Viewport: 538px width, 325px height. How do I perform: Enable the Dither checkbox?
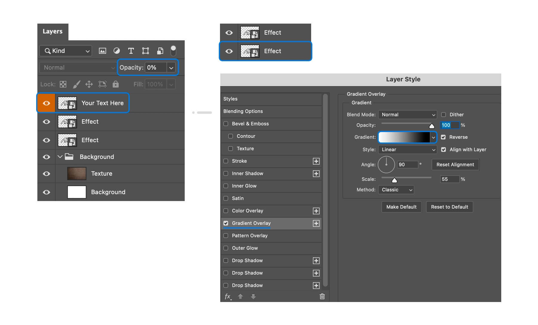click(444, 114)
